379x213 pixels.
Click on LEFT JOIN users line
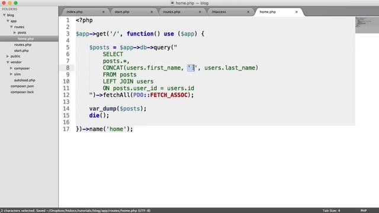(x=128, y=82)
